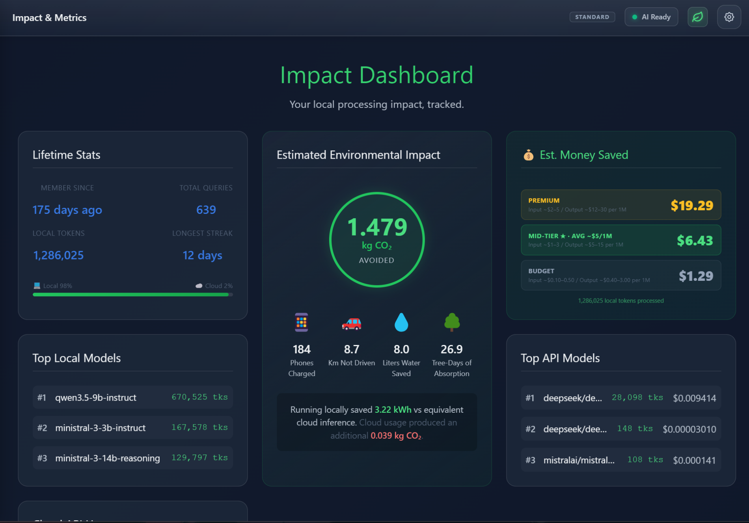
Task: Click the local tokens value 1,286,025
Action: (x=58, y=255)
